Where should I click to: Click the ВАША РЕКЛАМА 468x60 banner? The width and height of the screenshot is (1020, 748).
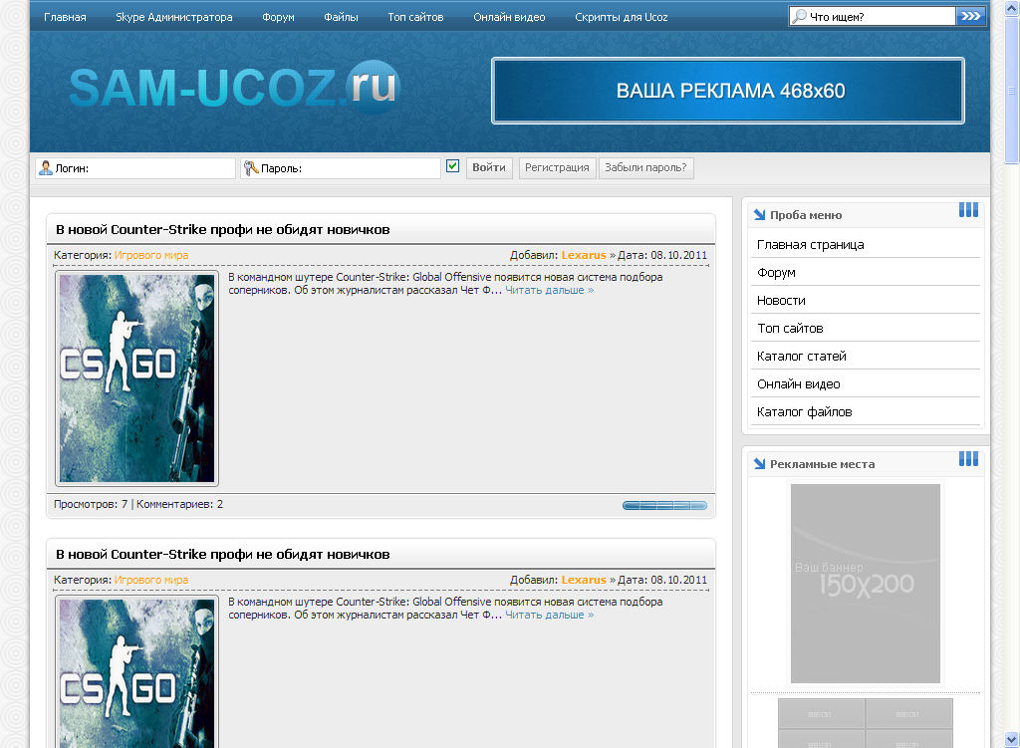(x=728, y=91)
